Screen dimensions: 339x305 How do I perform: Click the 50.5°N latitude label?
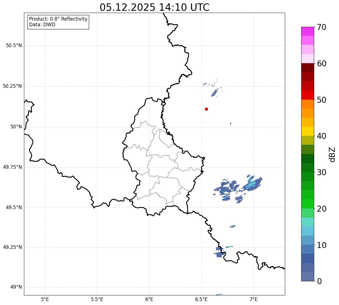pyautogui.click(x=14, y=45)
